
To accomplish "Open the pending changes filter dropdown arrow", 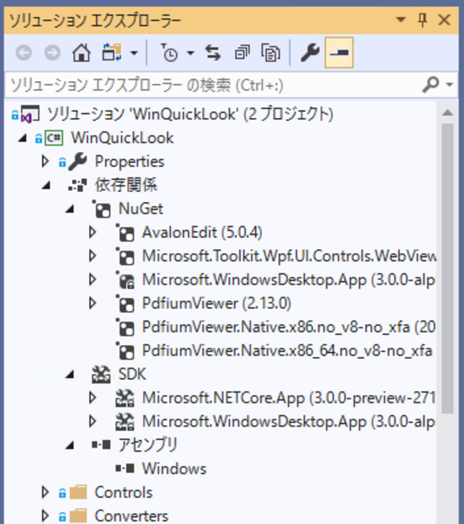I will pyautogui.click(x=191, y=53).
